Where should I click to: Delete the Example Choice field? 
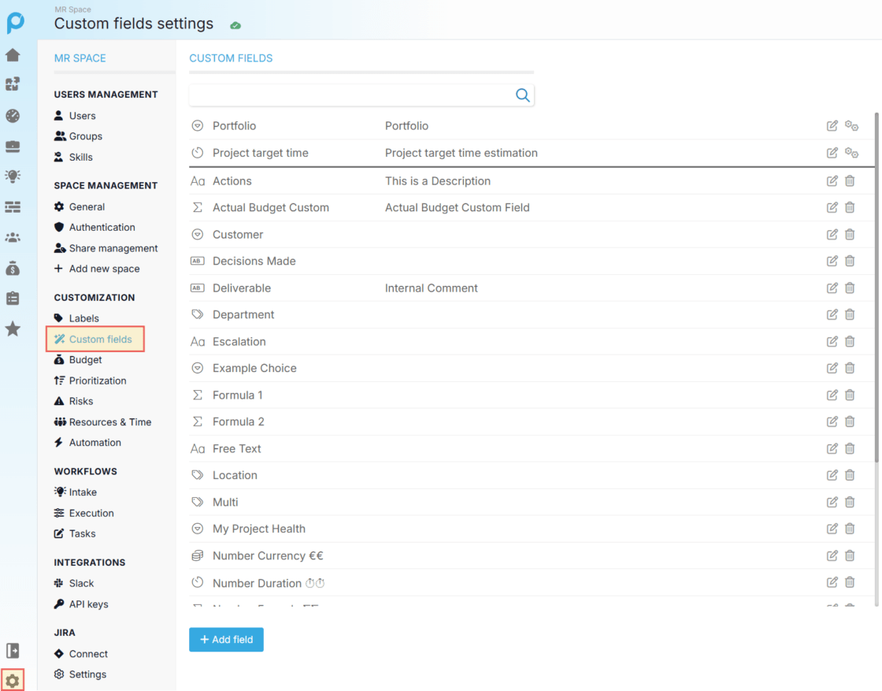pyautogui.click(x=850, y=367)
